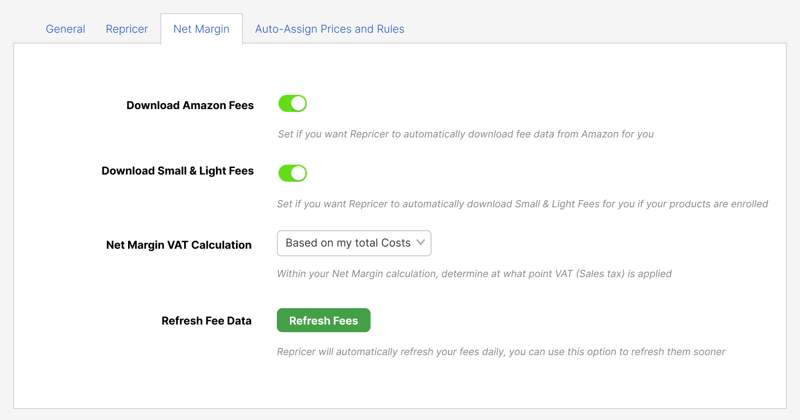
Task: Toggle Download Amazon Fees switch
Action: pos(293,103)
